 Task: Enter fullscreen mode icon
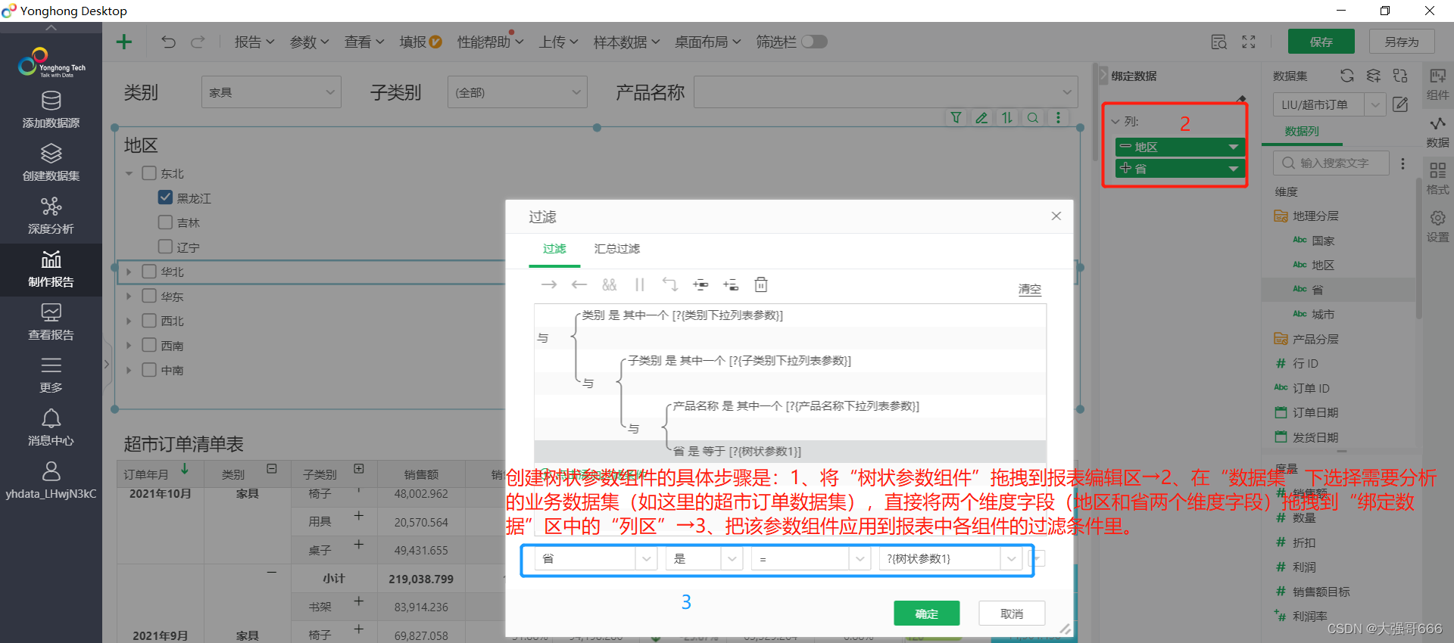point(1249,42)
